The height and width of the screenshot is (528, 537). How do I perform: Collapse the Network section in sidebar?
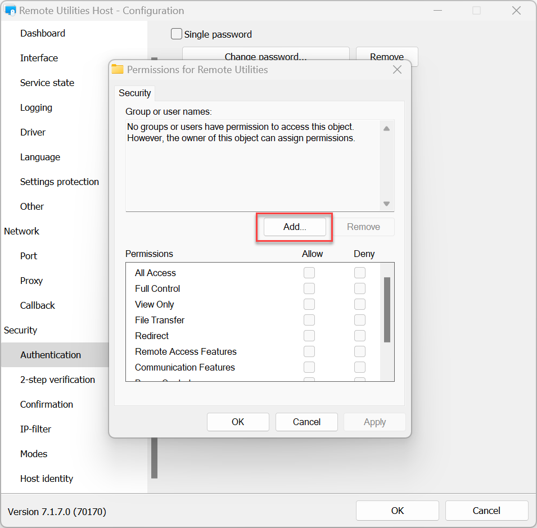[22, 231]
